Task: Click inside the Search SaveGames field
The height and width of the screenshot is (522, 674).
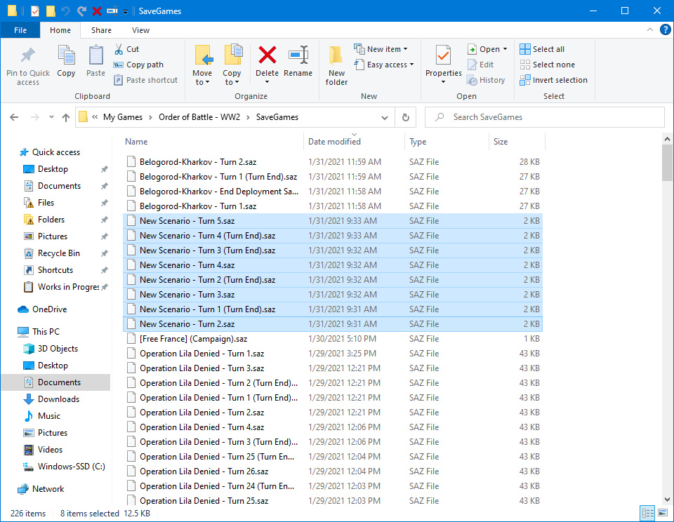Action: pyautogui.click(x=545, y=117)
